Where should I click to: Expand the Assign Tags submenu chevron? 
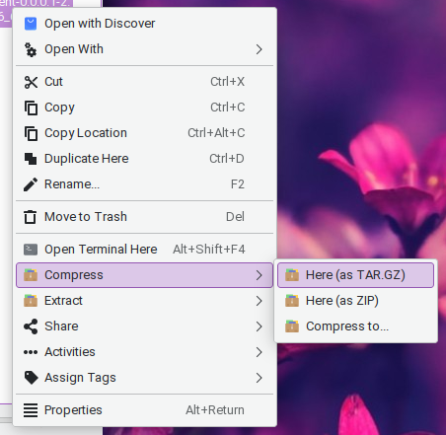click(x=260, y=378)
